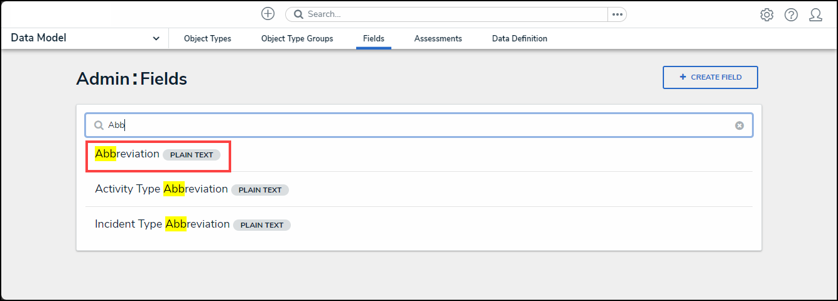This screenshot has width=838, height=301.
Task: Click the Create Field button
Action: 710,78
